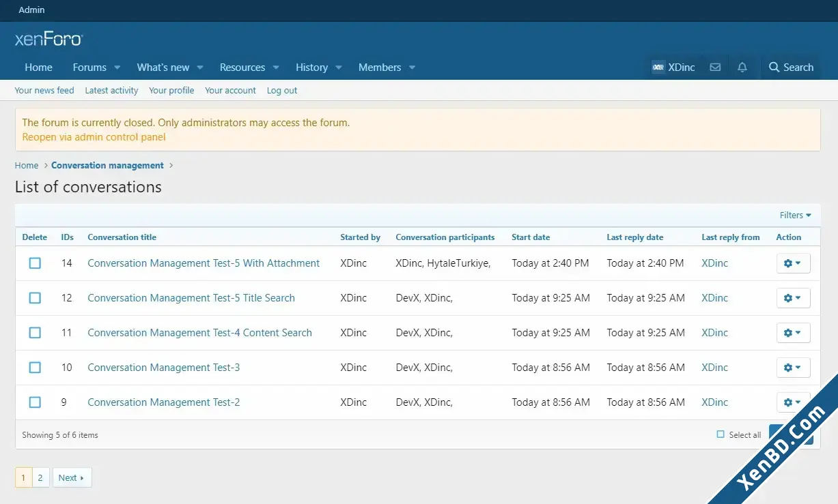
Task: Expand the History menu arrow
Action: tap(339, 68)
